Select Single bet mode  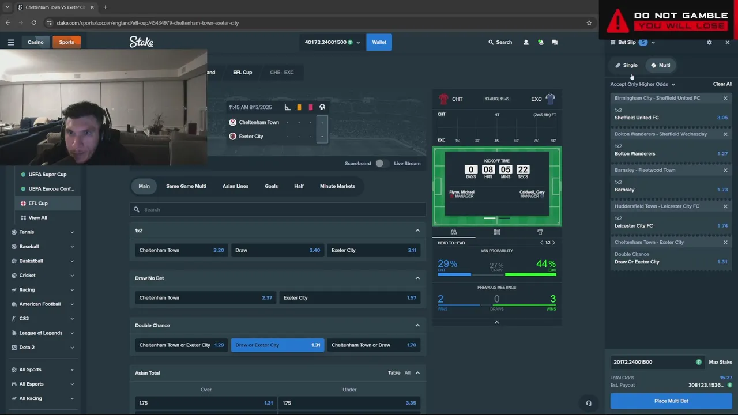tap(626, 65)
